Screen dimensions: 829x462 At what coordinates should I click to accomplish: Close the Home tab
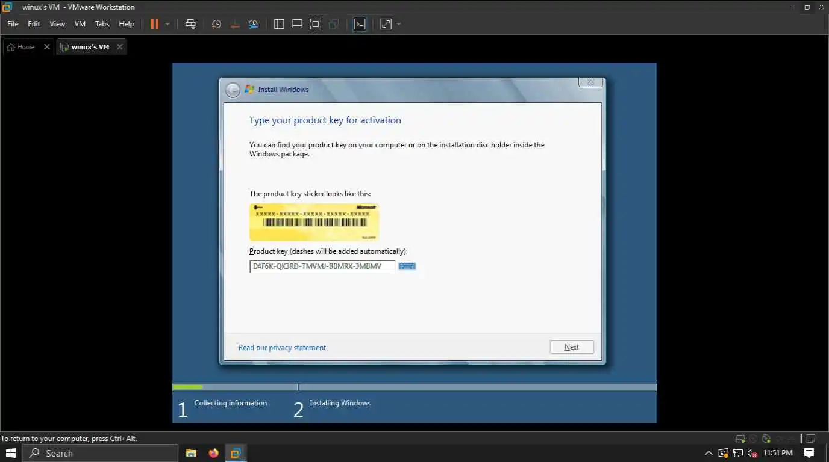click(46, 47)
